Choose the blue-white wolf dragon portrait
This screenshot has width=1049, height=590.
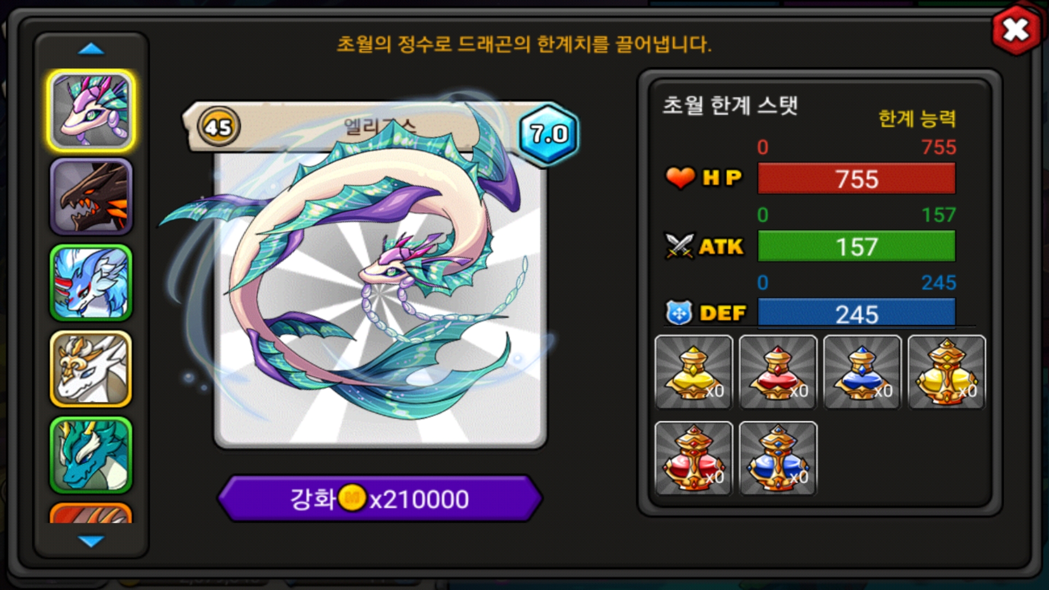[91, 283]
